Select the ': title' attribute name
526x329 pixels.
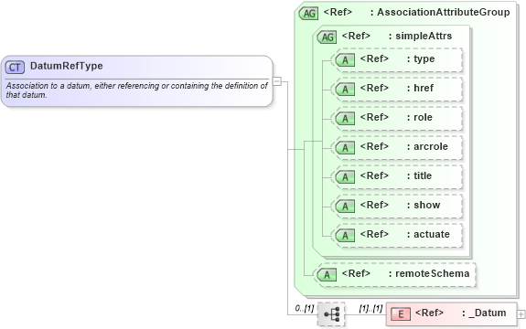pos(419,175)
